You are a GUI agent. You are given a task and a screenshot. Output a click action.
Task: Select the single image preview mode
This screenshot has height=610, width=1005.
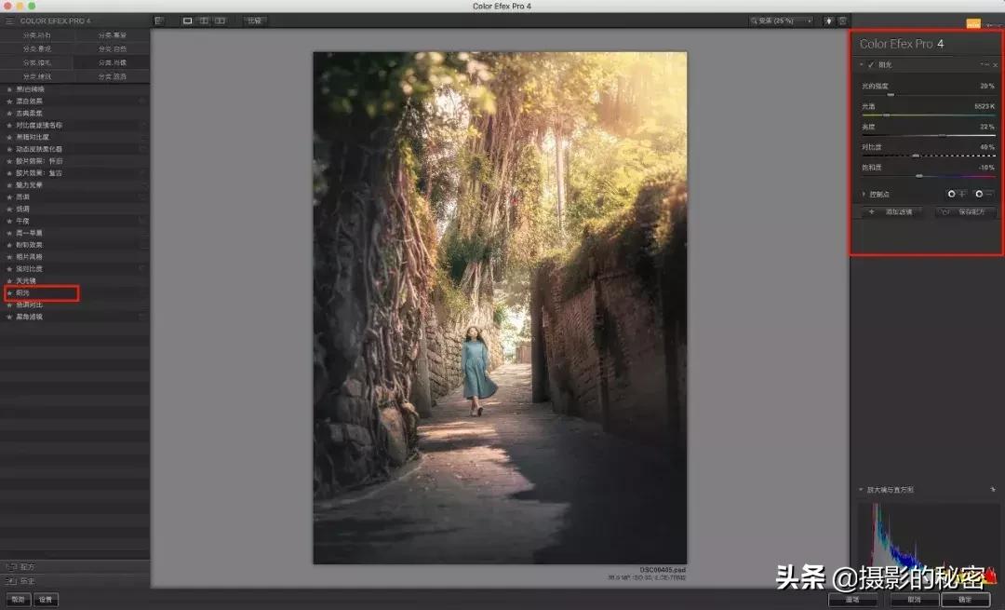click(187, 20)
